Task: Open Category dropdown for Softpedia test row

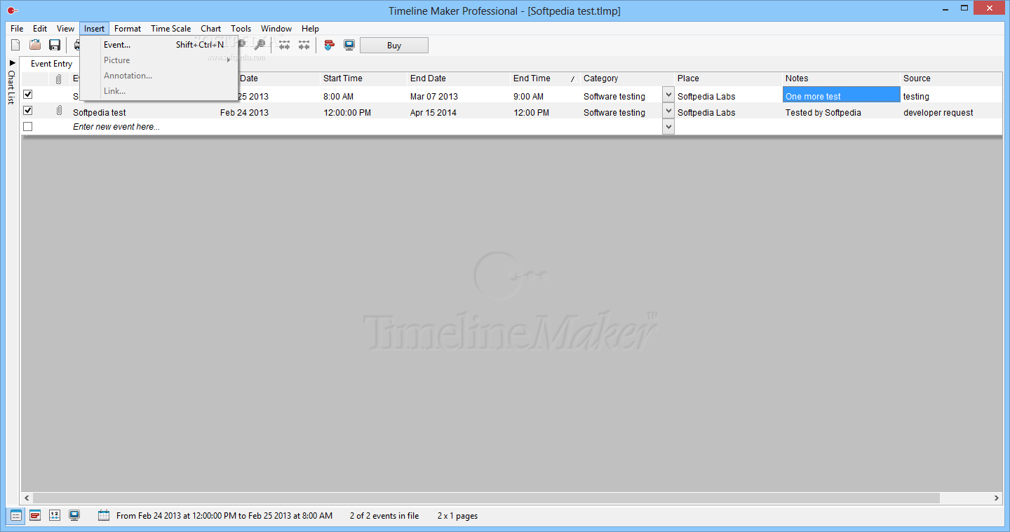Action: [x=668, y=111]
